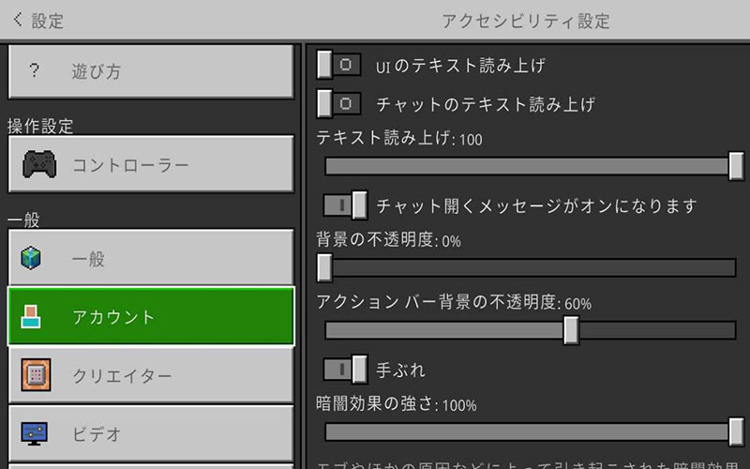Click the video monitor icon

pyautogui.click(x=36, y=433)
